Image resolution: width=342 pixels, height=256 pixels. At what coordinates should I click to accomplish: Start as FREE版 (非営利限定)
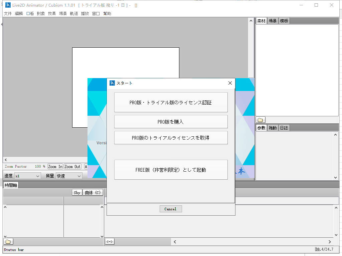click(x=171, y=170)
